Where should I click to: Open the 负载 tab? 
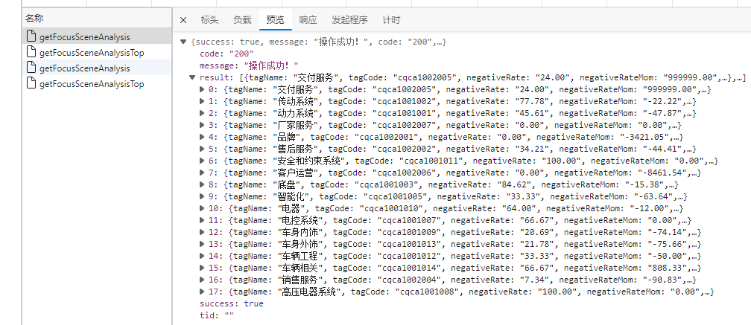point(242,20)
